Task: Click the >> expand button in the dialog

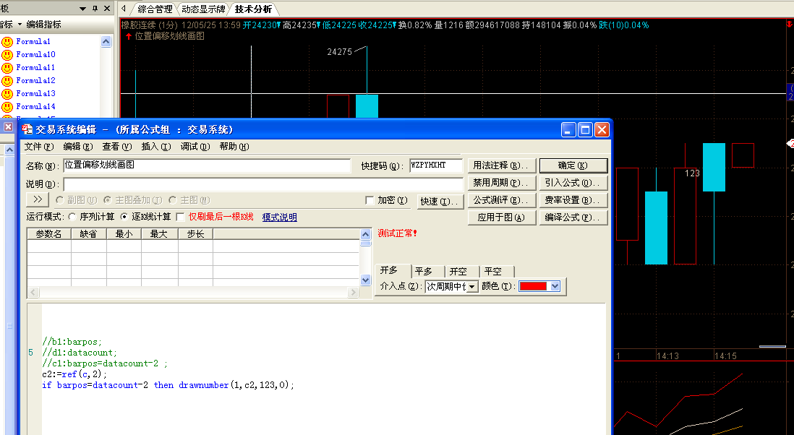Action: click(38, 200)
